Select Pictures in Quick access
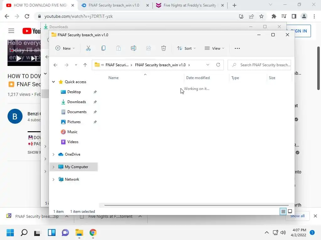 point(74,122)
